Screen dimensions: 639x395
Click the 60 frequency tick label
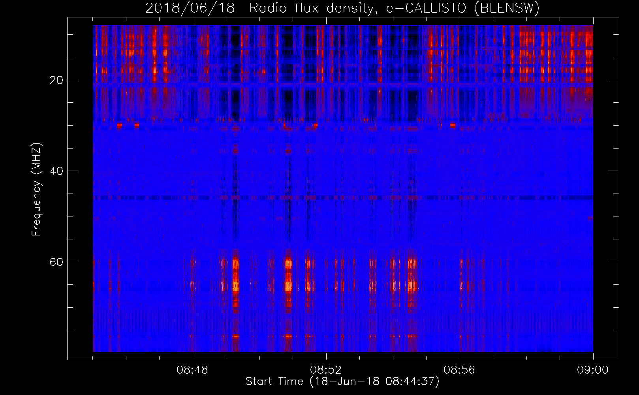pos(56,262)
